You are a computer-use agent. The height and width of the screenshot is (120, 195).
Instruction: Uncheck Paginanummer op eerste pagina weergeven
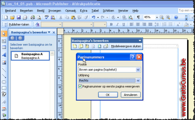pos(80,86)
